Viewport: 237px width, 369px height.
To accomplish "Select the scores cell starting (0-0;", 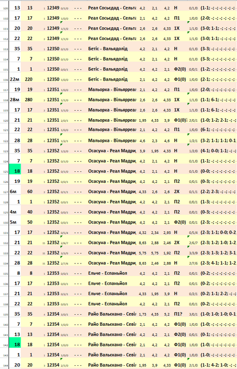I will click(219, 171).
